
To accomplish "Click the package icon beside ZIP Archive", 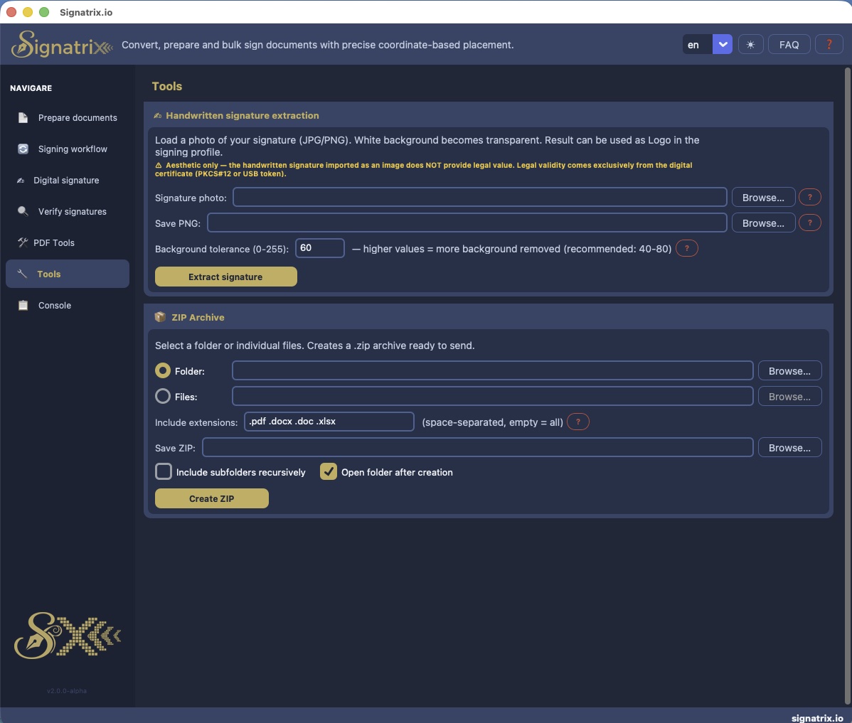I will click(x=160, y=317).
